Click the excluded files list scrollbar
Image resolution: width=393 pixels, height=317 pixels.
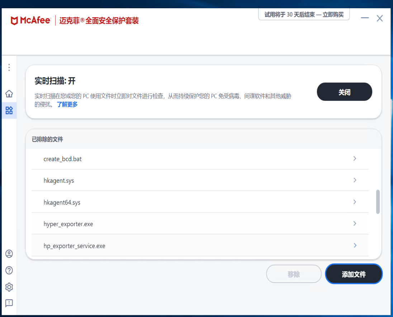pos(378,202)
